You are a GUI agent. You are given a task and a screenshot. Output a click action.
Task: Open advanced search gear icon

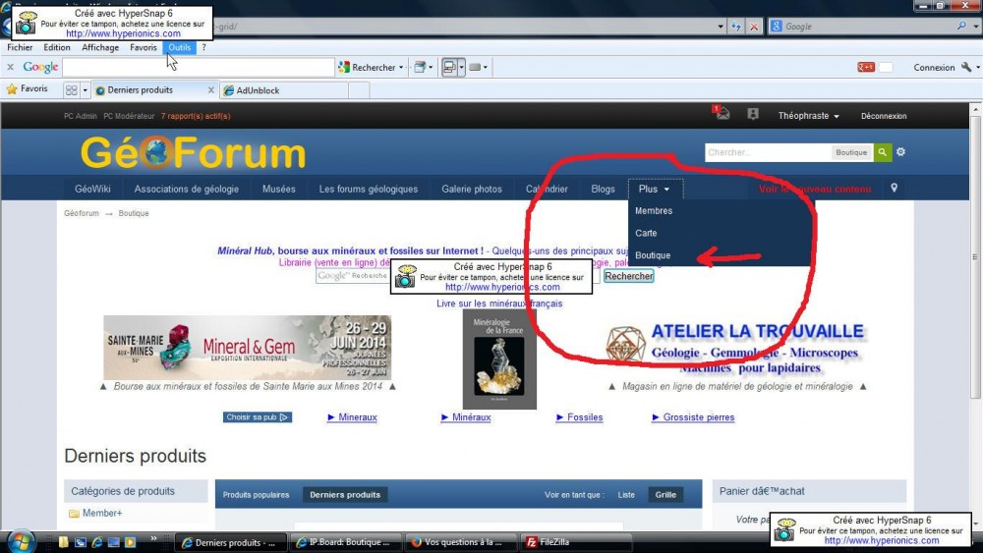pyautogui.click(x=901, y=152)
